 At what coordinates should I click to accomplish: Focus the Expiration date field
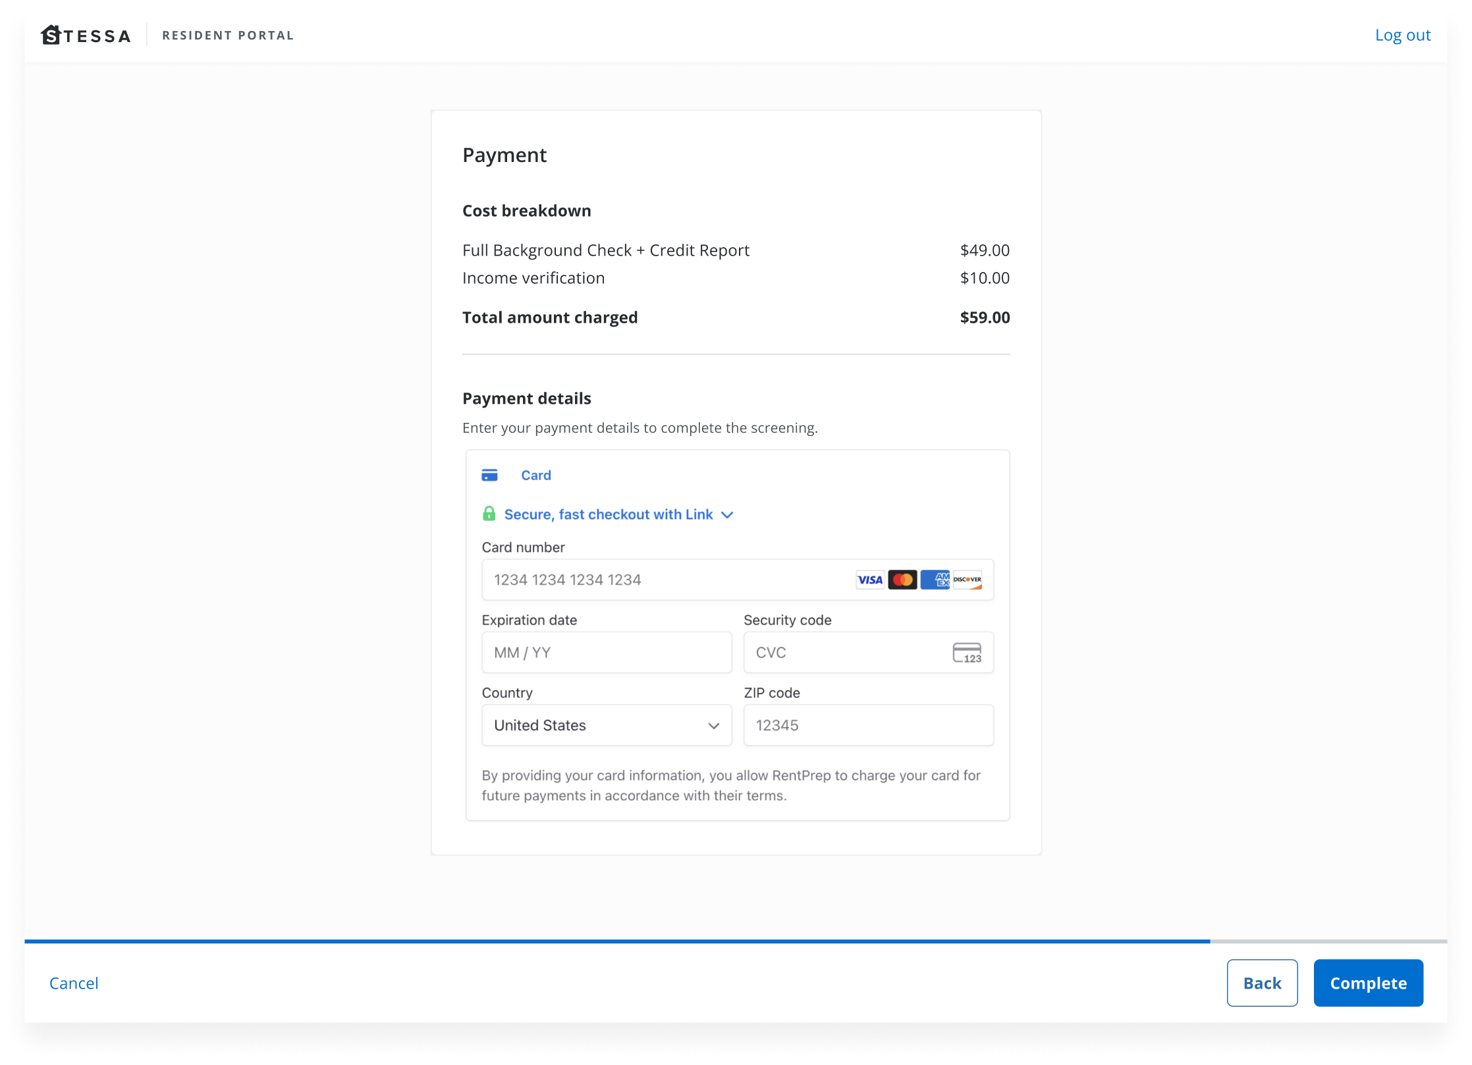tap(607, 653)
